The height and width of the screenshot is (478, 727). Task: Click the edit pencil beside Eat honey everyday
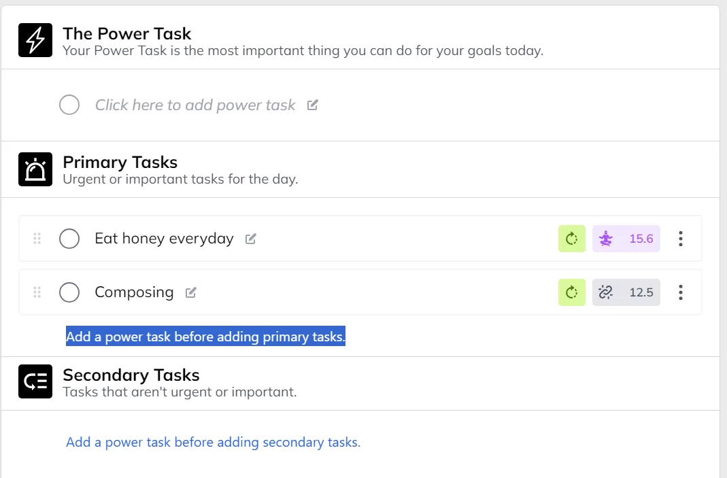(x=251, y=239)
